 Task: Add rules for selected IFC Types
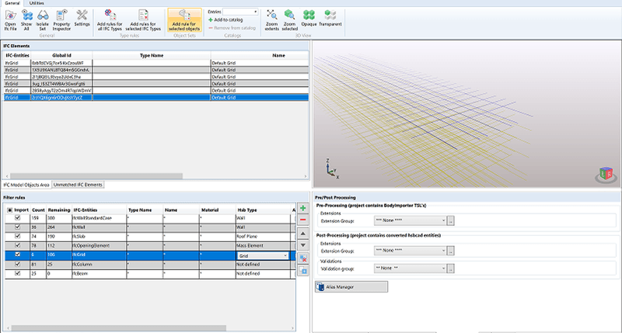point(143,20)
